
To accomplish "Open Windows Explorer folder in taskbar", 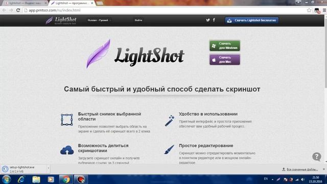I will [x=36, y=179].
